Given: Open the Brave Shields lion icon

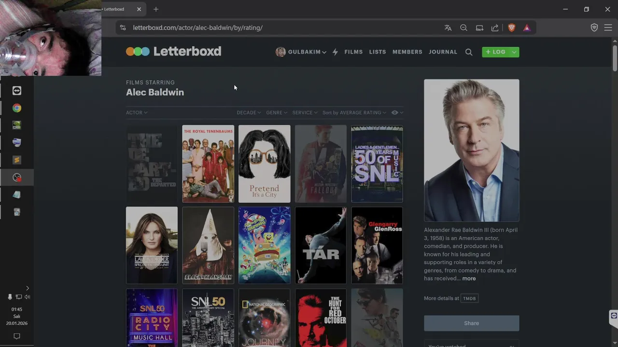Looking at the screenshot, I should tap(512, 28).
